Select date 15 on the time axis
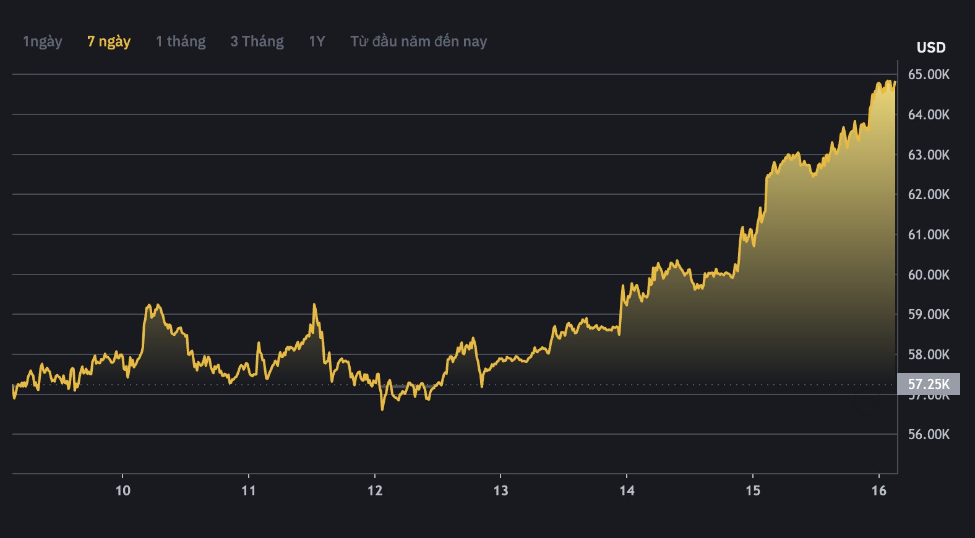The width and height of the screenshot is (975, 538). 752,490
